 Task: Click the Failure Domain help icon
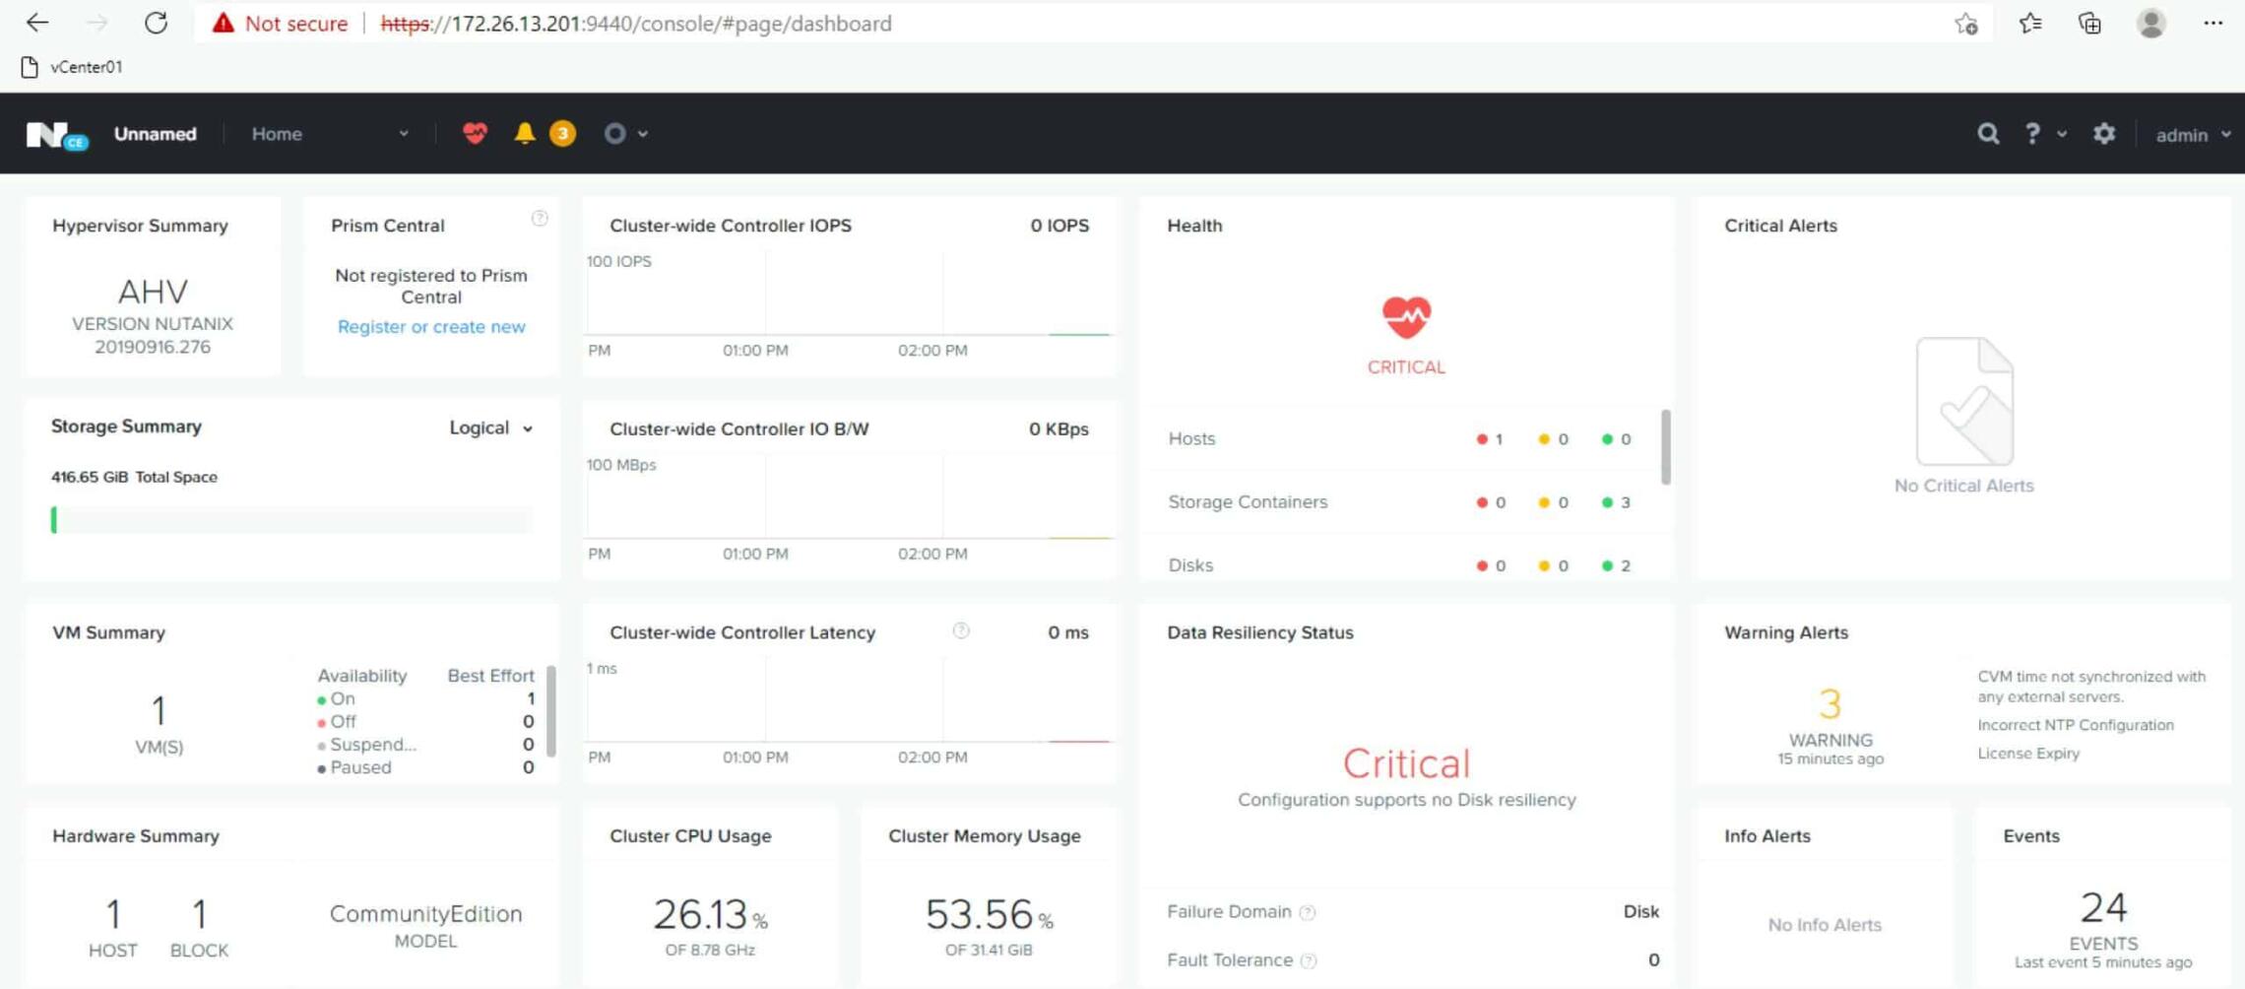[1308, 911]
